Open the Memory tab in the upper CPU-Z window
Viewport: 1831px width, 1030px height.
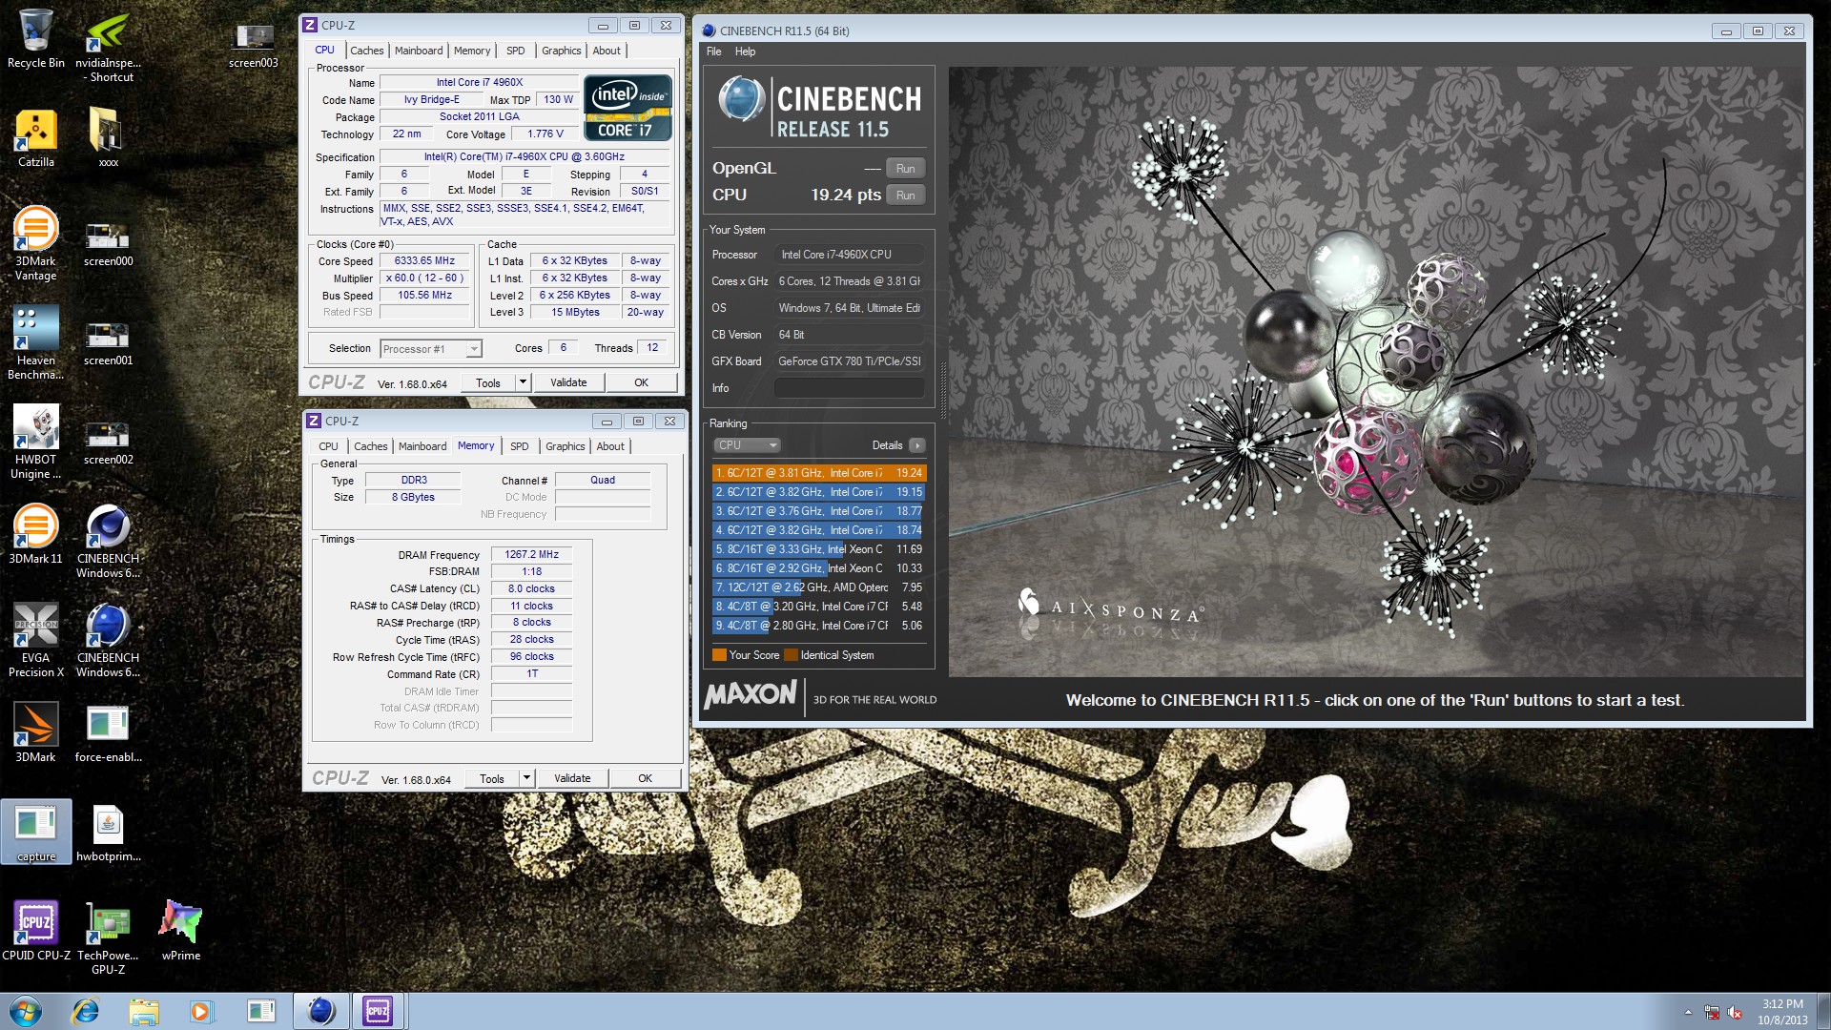click(472, 51)
